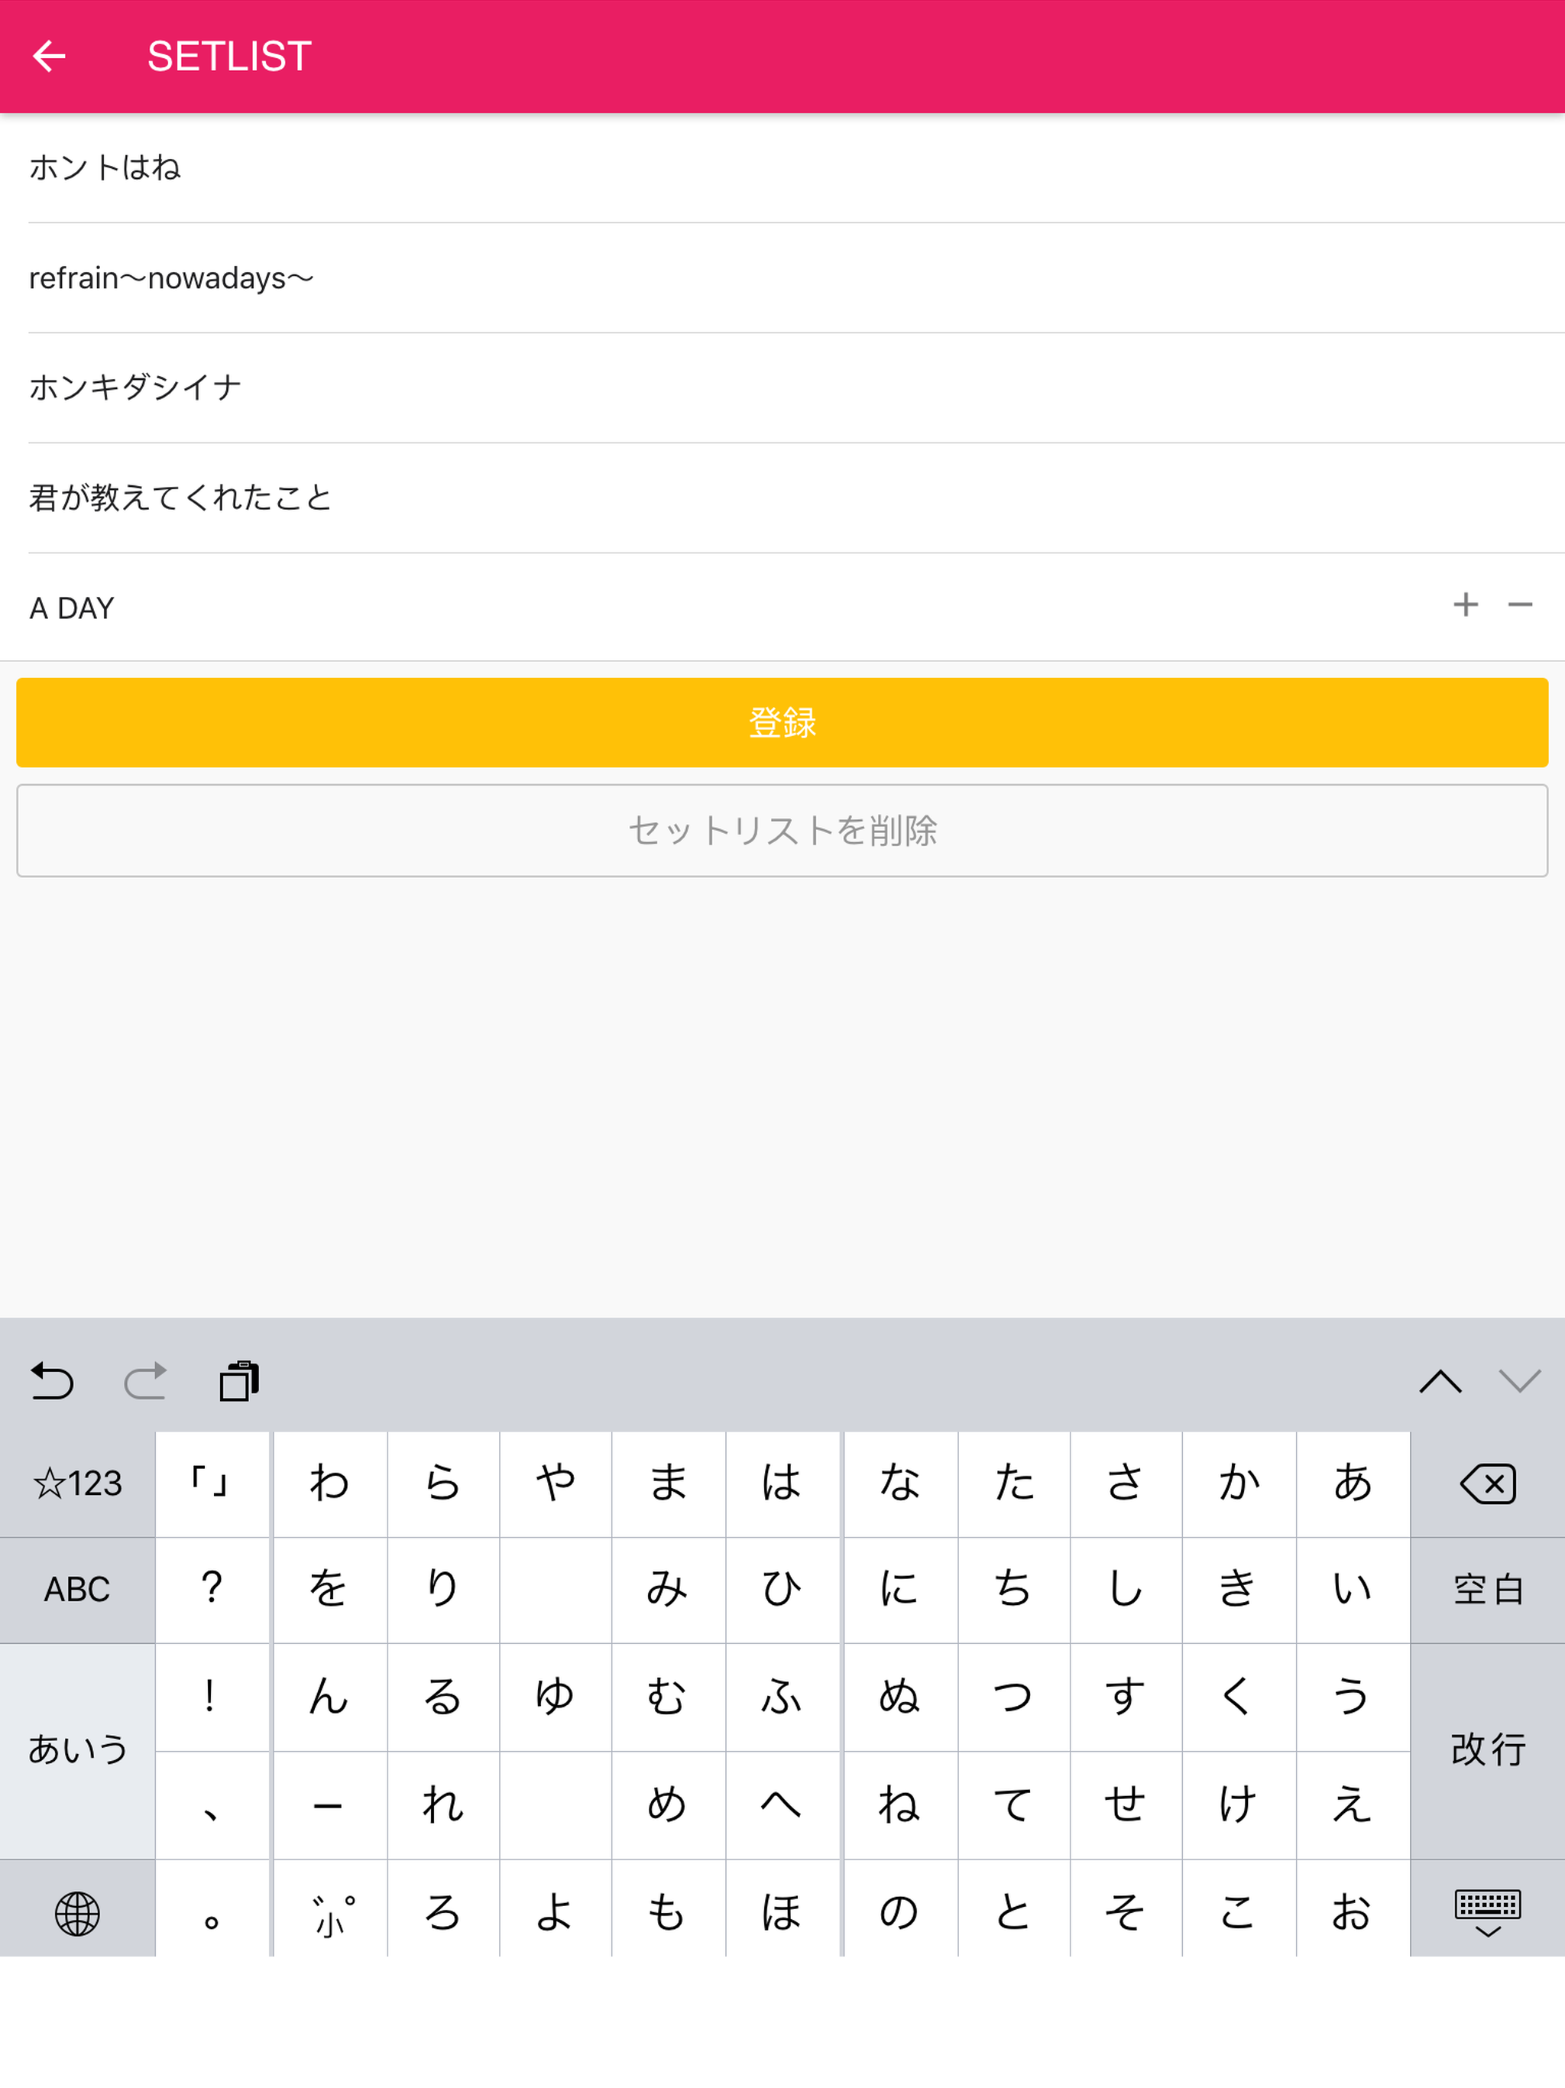Tap the ん key

coord(329,1698)
